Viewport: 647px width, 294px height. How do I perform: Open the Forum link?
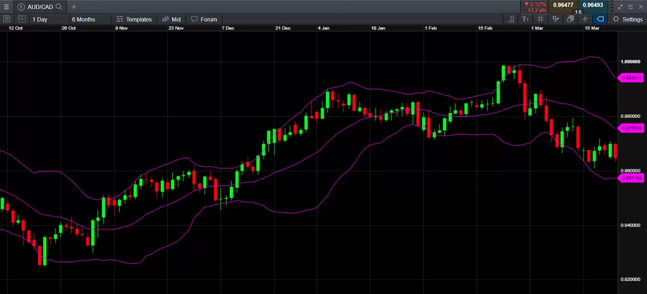click(204, 19)
